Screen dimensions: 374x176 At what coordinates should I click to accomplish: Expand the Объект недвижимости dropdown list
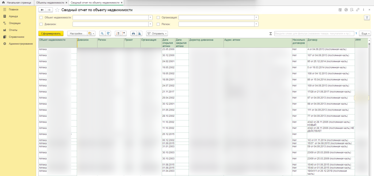(x=150, y=17)
